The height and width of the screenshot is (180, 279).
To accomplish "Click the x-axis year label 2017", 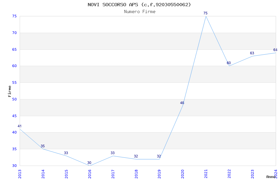I will point(113,174).
